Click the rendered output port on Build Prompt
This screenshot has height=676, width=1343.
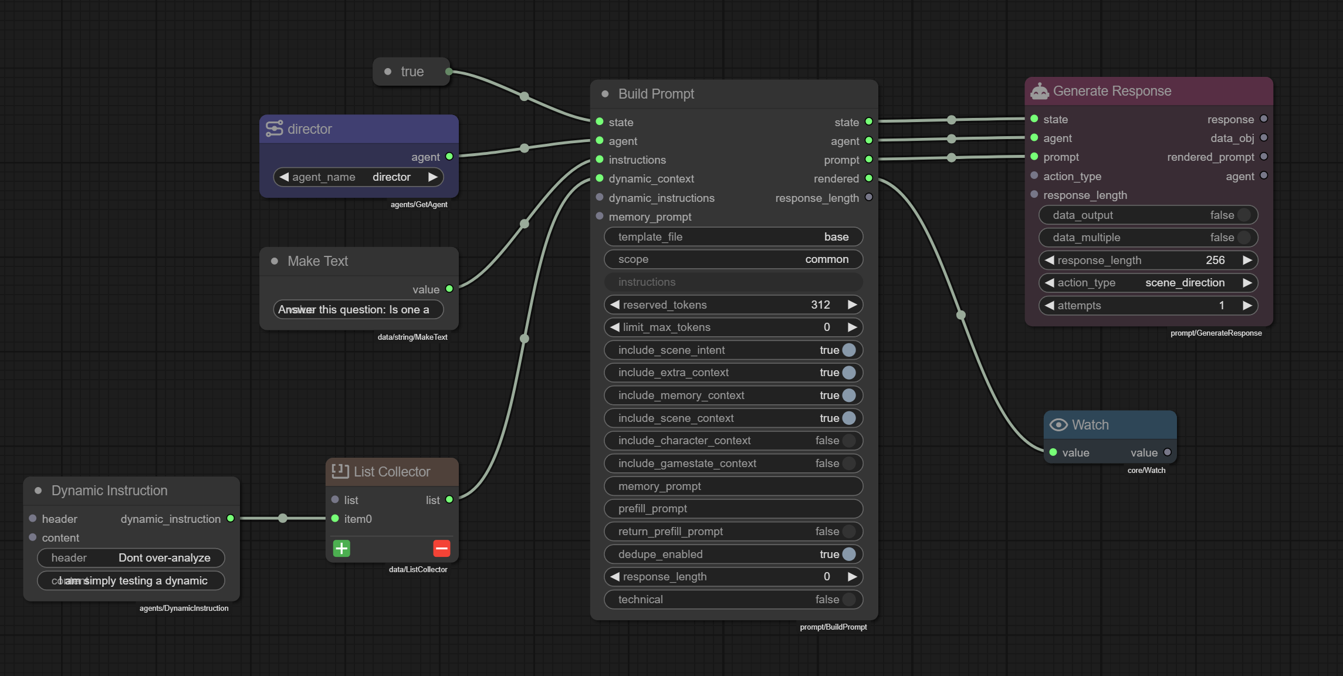869,178
